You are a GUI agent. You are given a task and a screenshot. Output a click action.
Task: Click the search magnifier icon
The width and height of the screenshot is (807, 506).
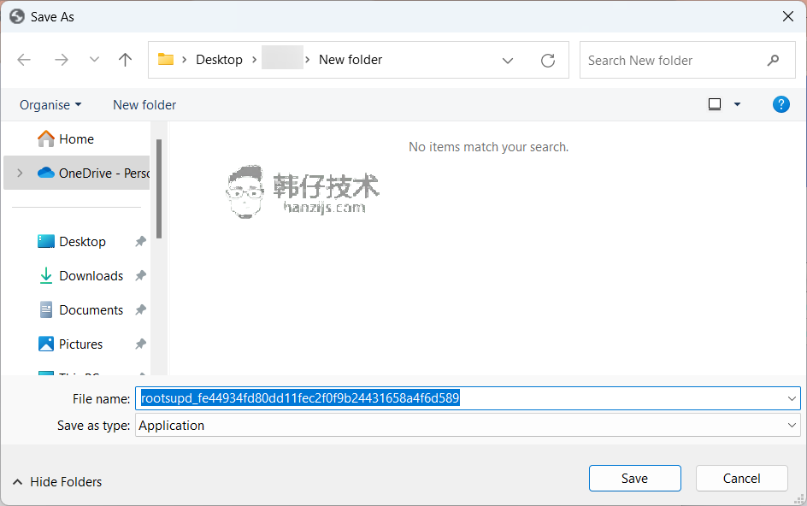click(773, 60)
